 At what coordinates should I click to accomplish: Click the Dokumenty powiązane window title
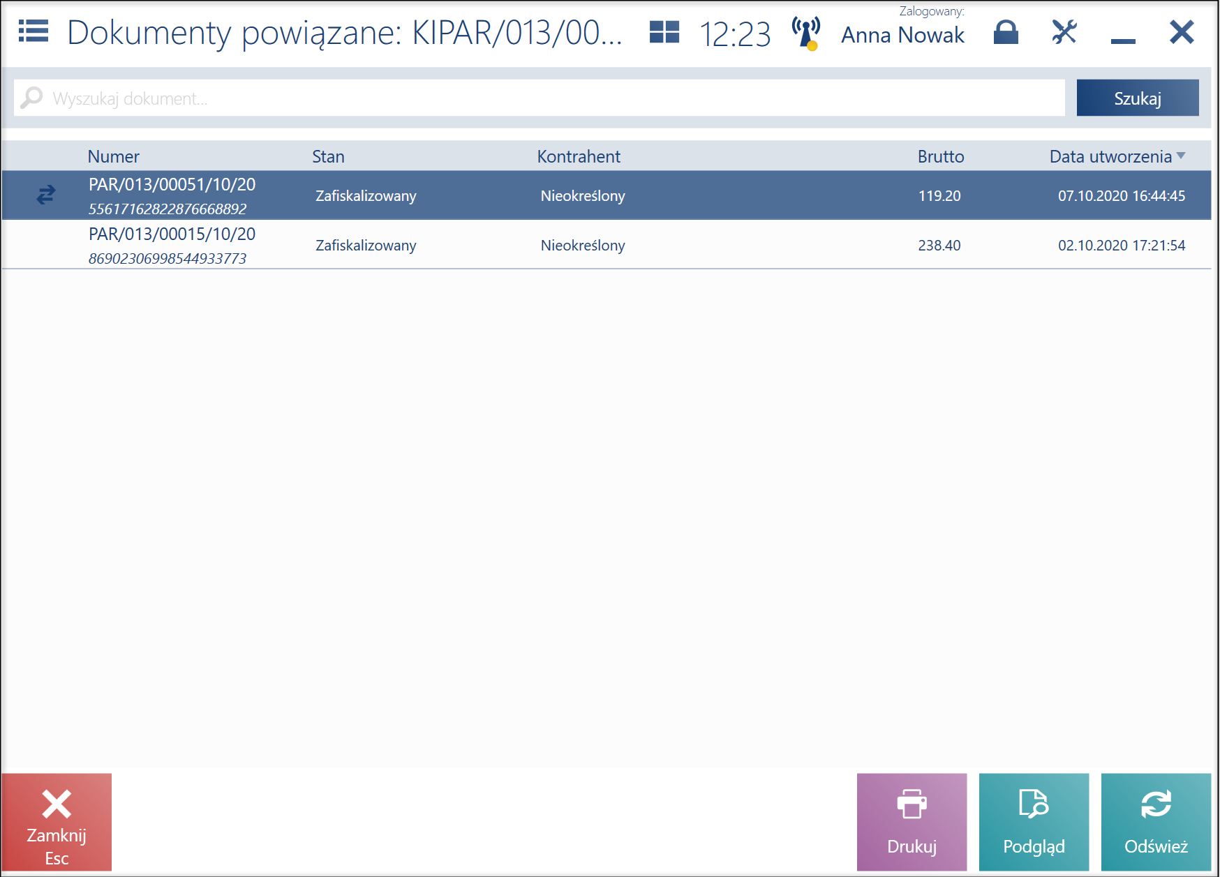344,33
